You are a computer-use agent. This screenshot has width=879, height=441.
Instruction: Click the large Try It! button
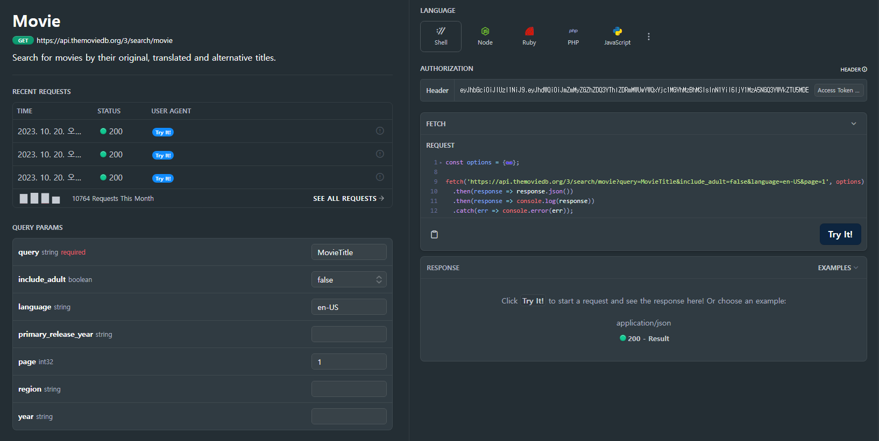(840, 234)
